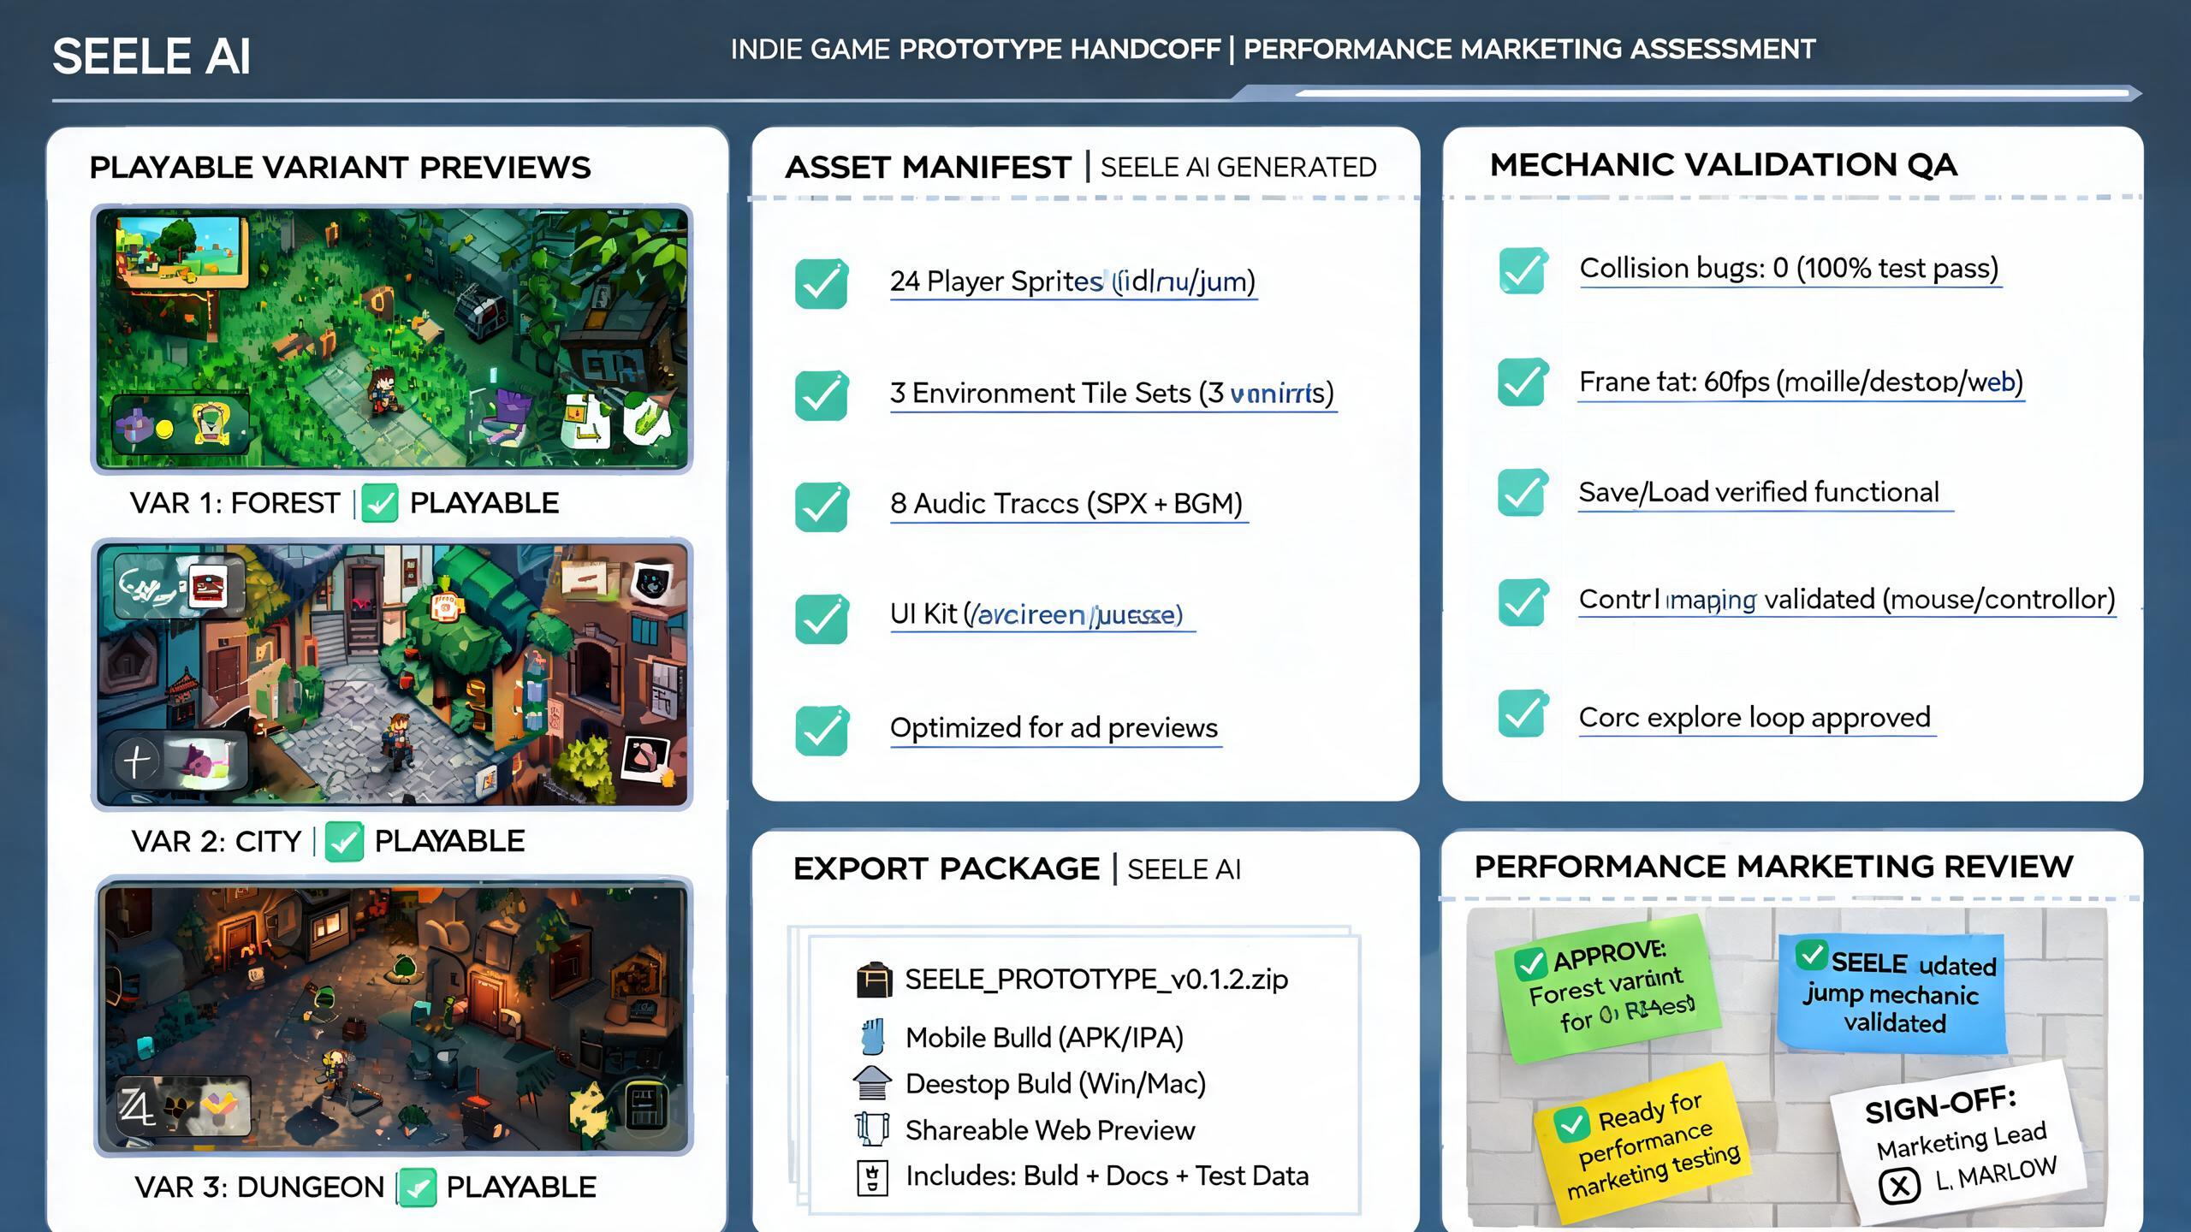
Task: Open the 3 Environment Tile Sets link
Action: tap(1113, 394)
